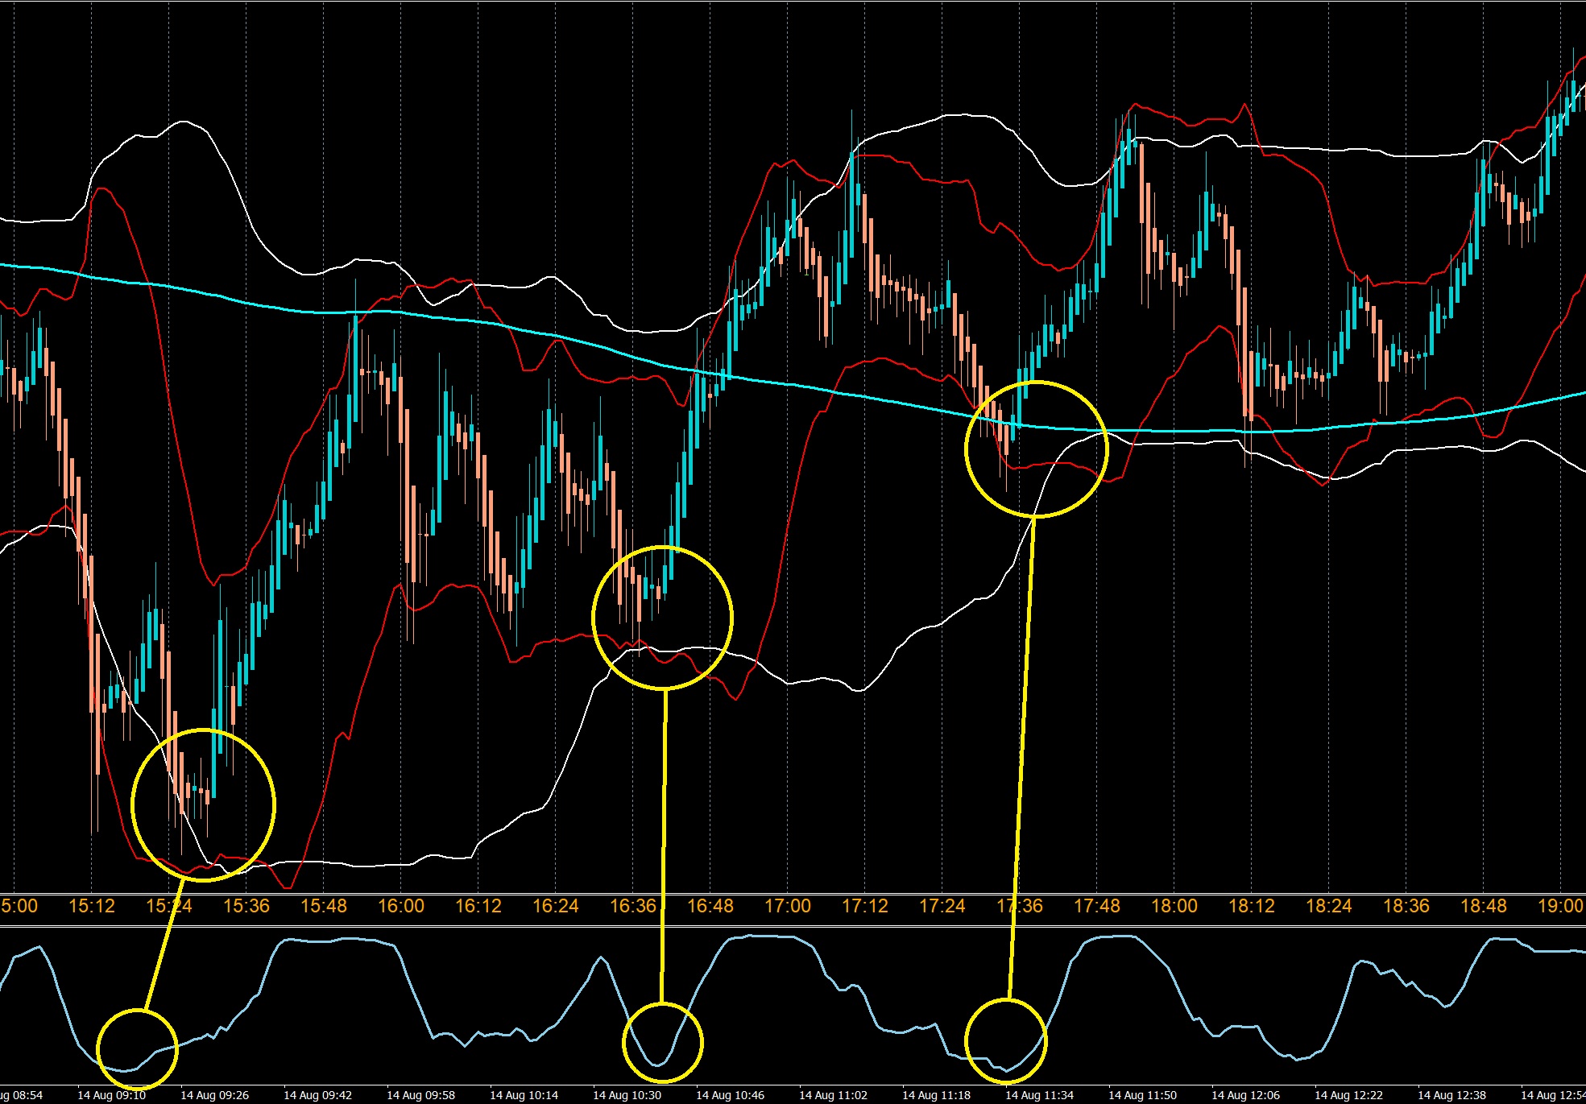Click the rightmost yellow circle on oscillator
1586x1104 pixels.
(x=1006, y=1041)
